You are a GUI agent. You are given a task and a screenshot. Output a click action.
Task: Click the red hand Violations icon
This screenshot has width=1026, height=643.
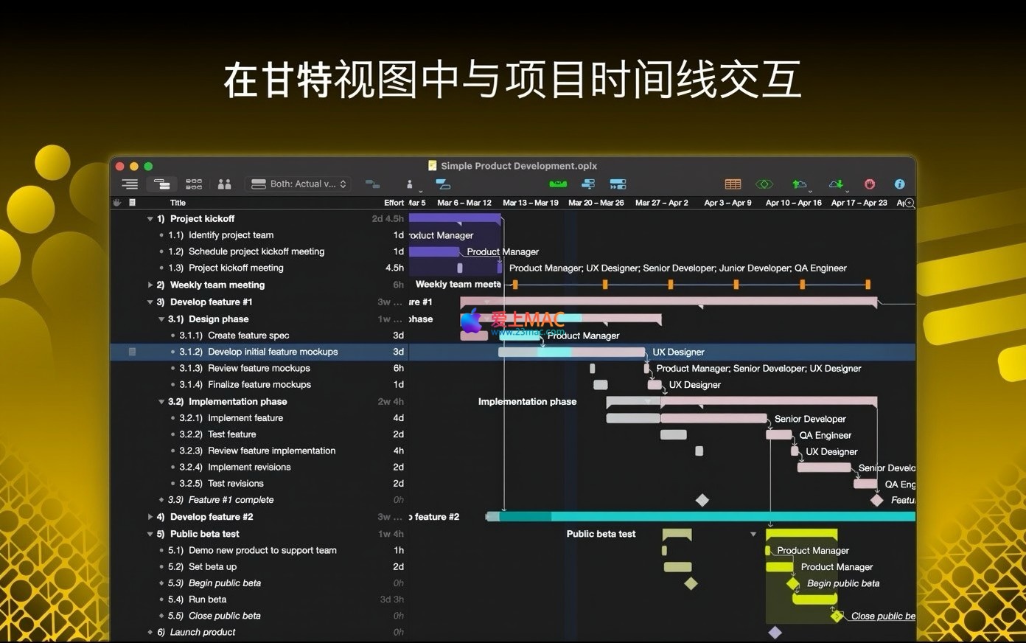870,184
